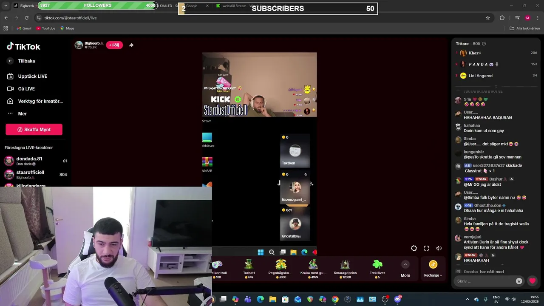Image resolution: width=544 pixels, height=306 pixels.
Task: Open Google Chrome in taskbar
Action: point(335,299)
